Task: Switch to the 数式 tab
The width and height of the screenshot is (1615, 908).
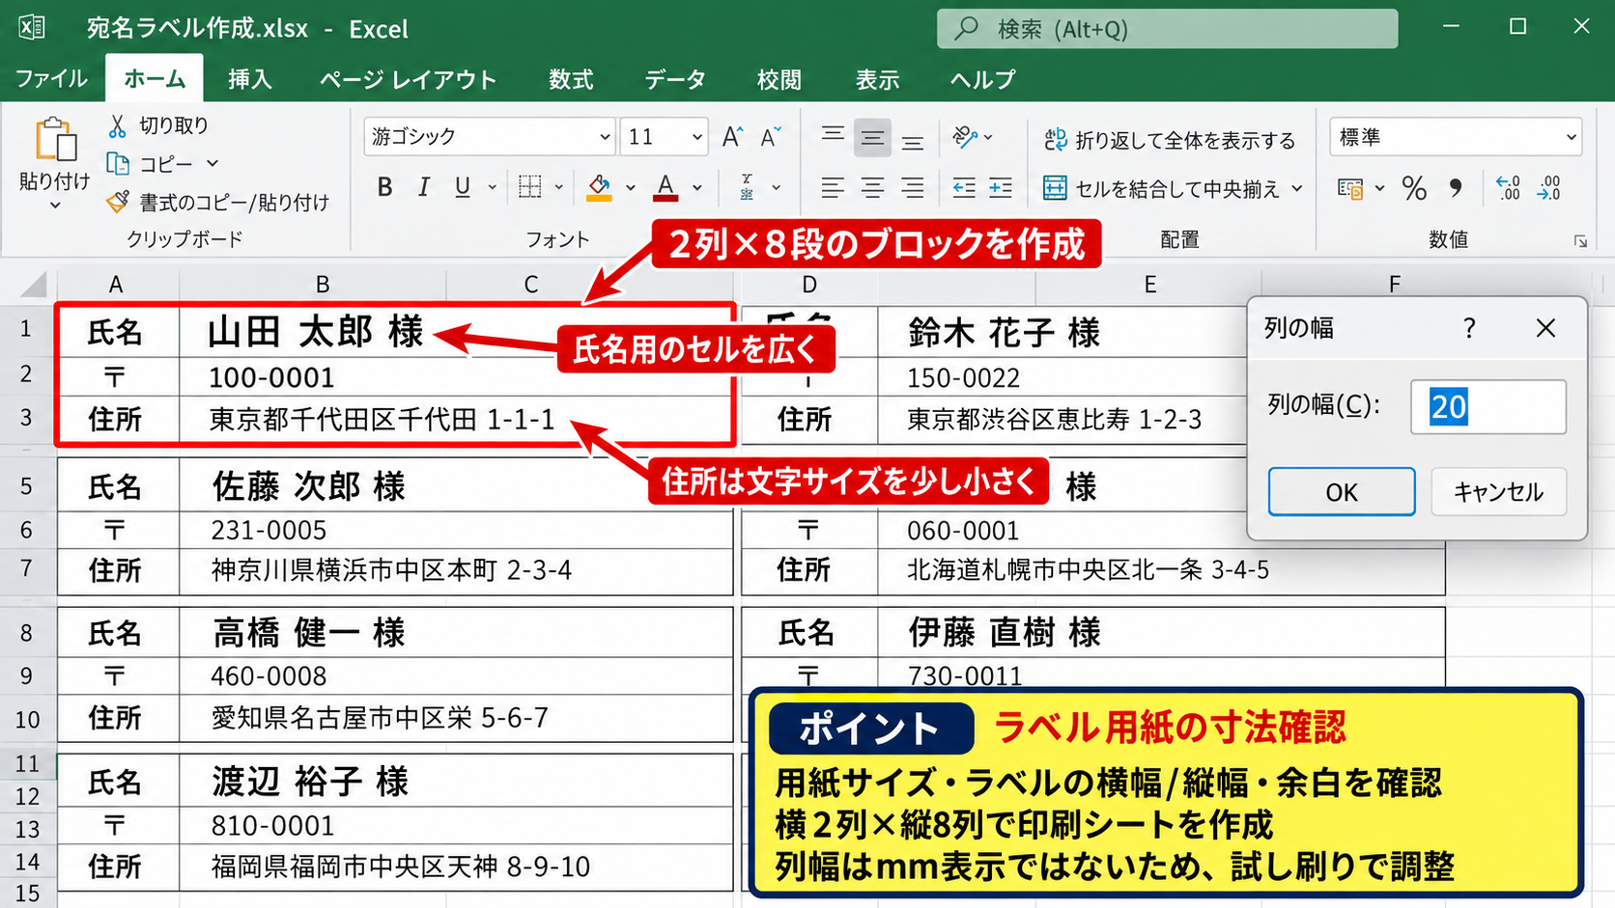Action: pyautogui.click(x=571, y=79)
